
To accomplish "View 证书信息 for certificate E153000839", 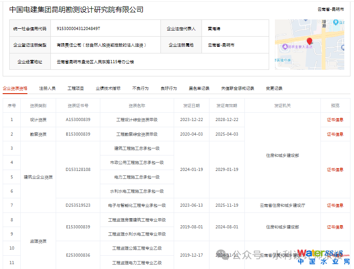I will click(335, 227).
